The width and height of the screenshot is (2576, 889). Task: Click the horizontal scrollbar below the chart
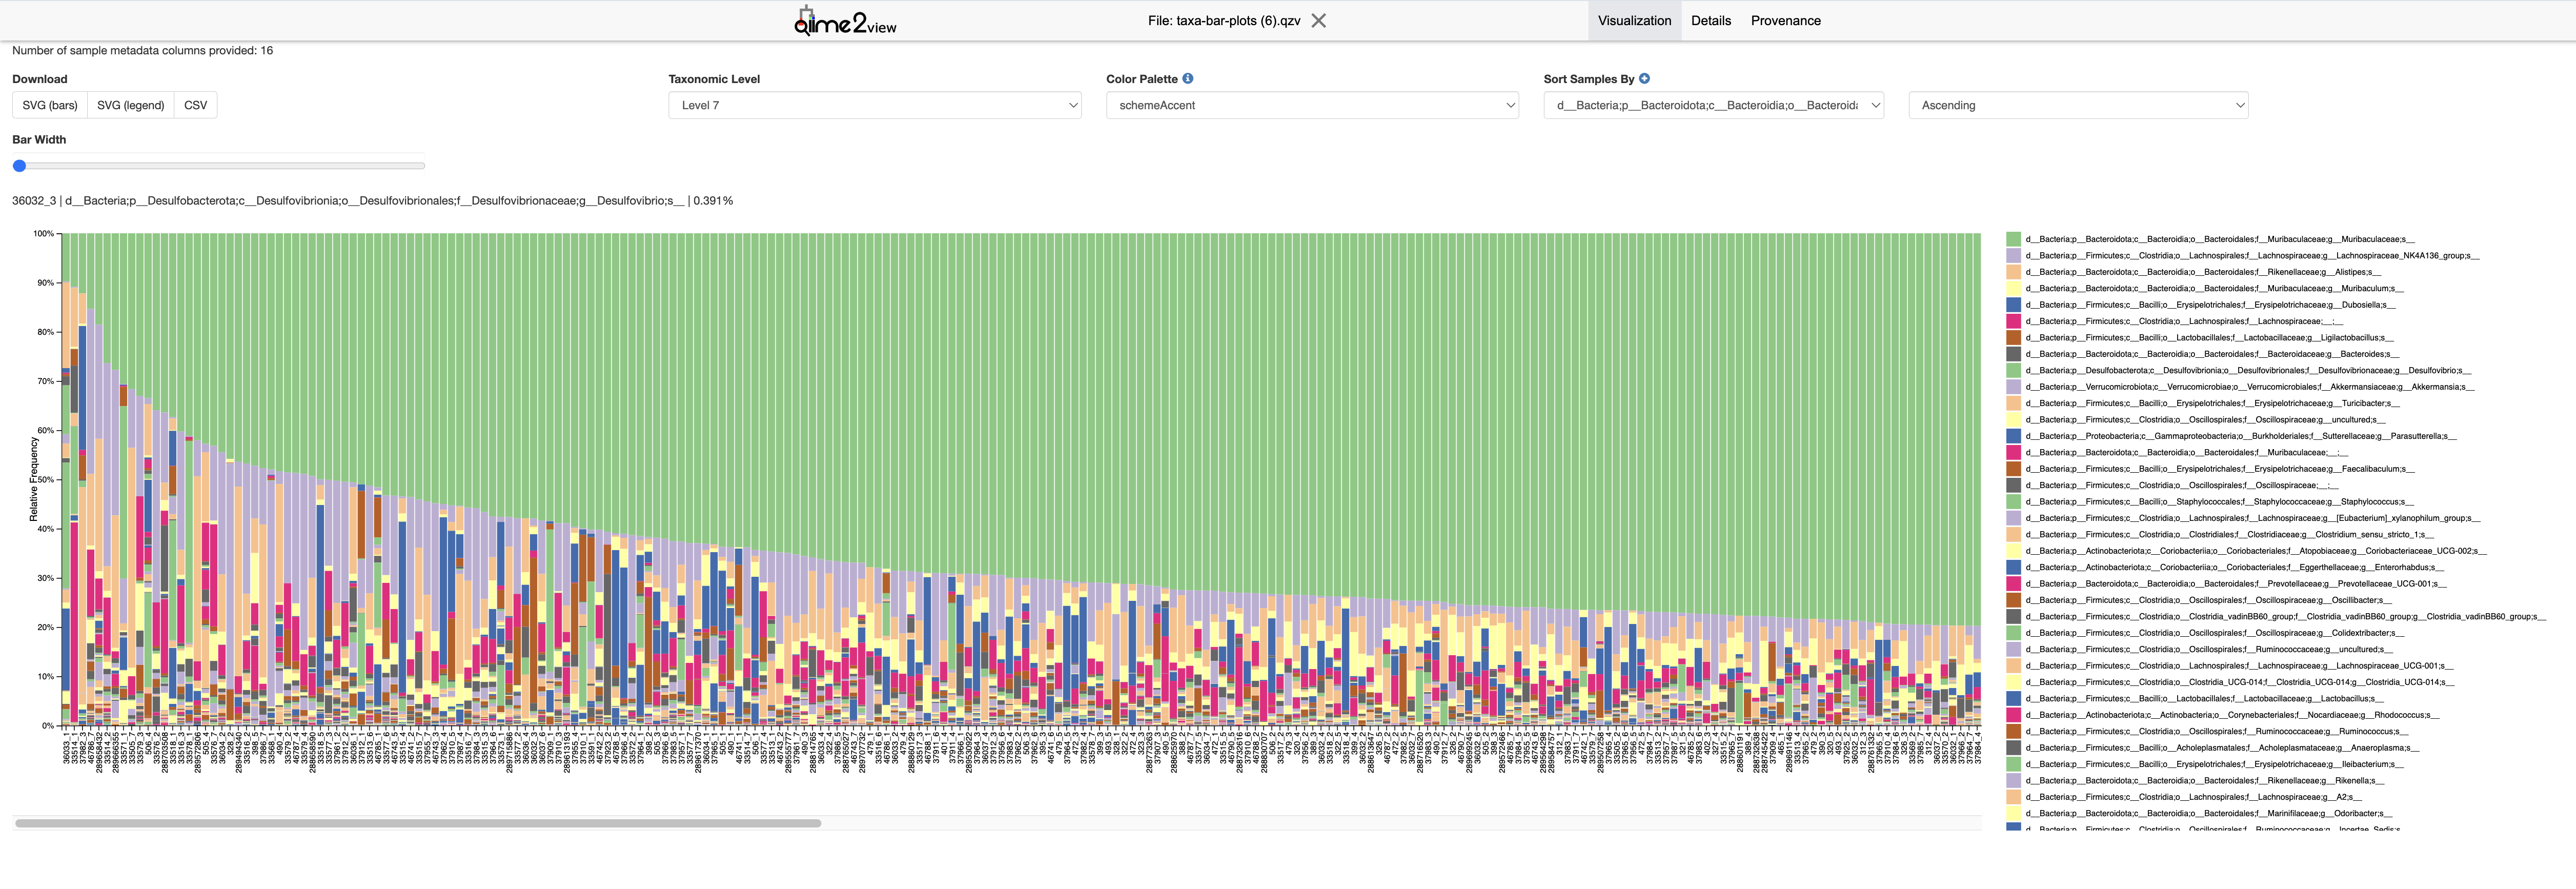coord(418,823)
